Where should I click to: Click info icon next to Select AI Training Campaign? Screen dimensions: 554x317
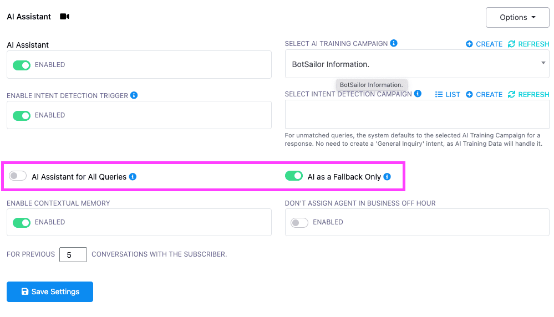point(394,43)
